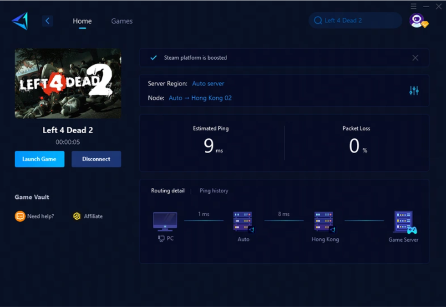The height and width of the screenshot is (307, 446).
Task: Click the Packet Loss 0 % value
Action: pos(358,146)
